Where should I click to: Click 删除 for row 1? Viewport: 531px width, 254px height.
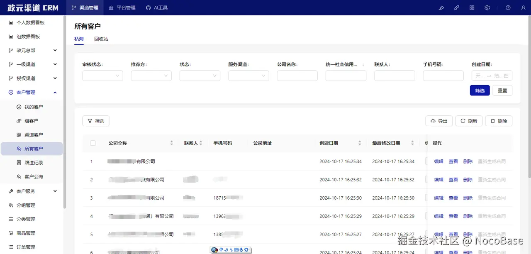pyautogui.click(x=468, y=161)
